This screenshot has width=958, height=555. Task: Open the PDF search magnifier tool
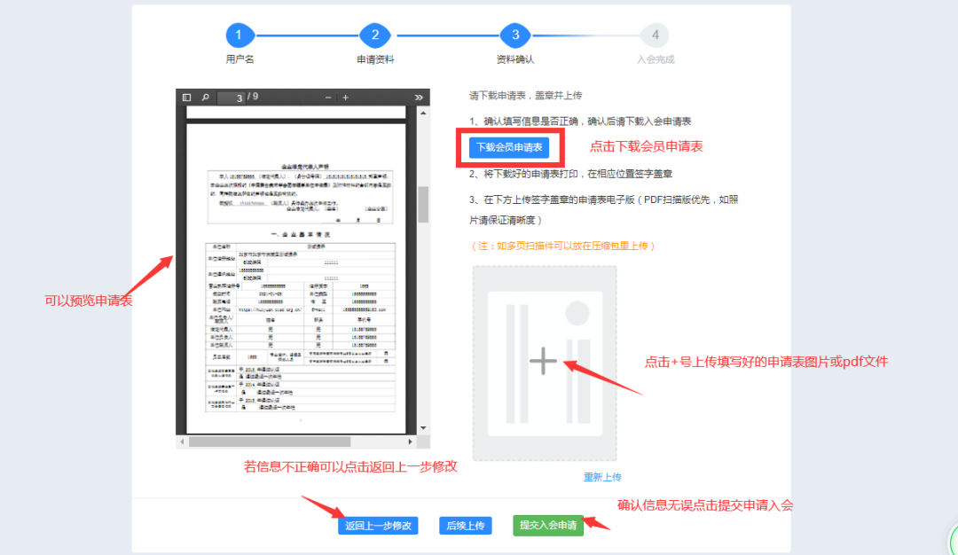pos(206,97)
